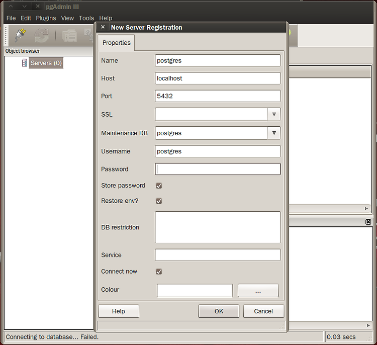
Task: Click the Service input field
Action: pyautogui.click(x=218, y=255)
